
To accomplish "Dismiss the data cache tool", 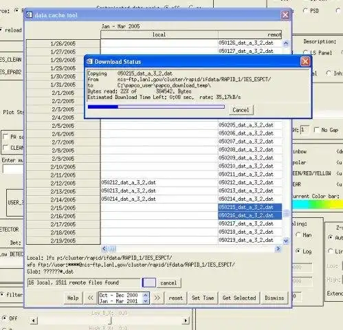I will pos(274,298).
